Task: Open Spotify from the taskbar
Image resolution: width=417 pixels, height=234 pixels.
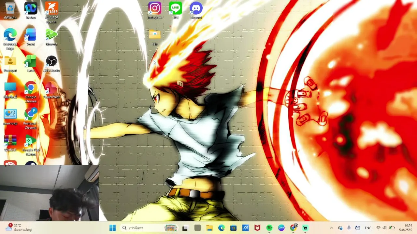Action: point(269,228)
